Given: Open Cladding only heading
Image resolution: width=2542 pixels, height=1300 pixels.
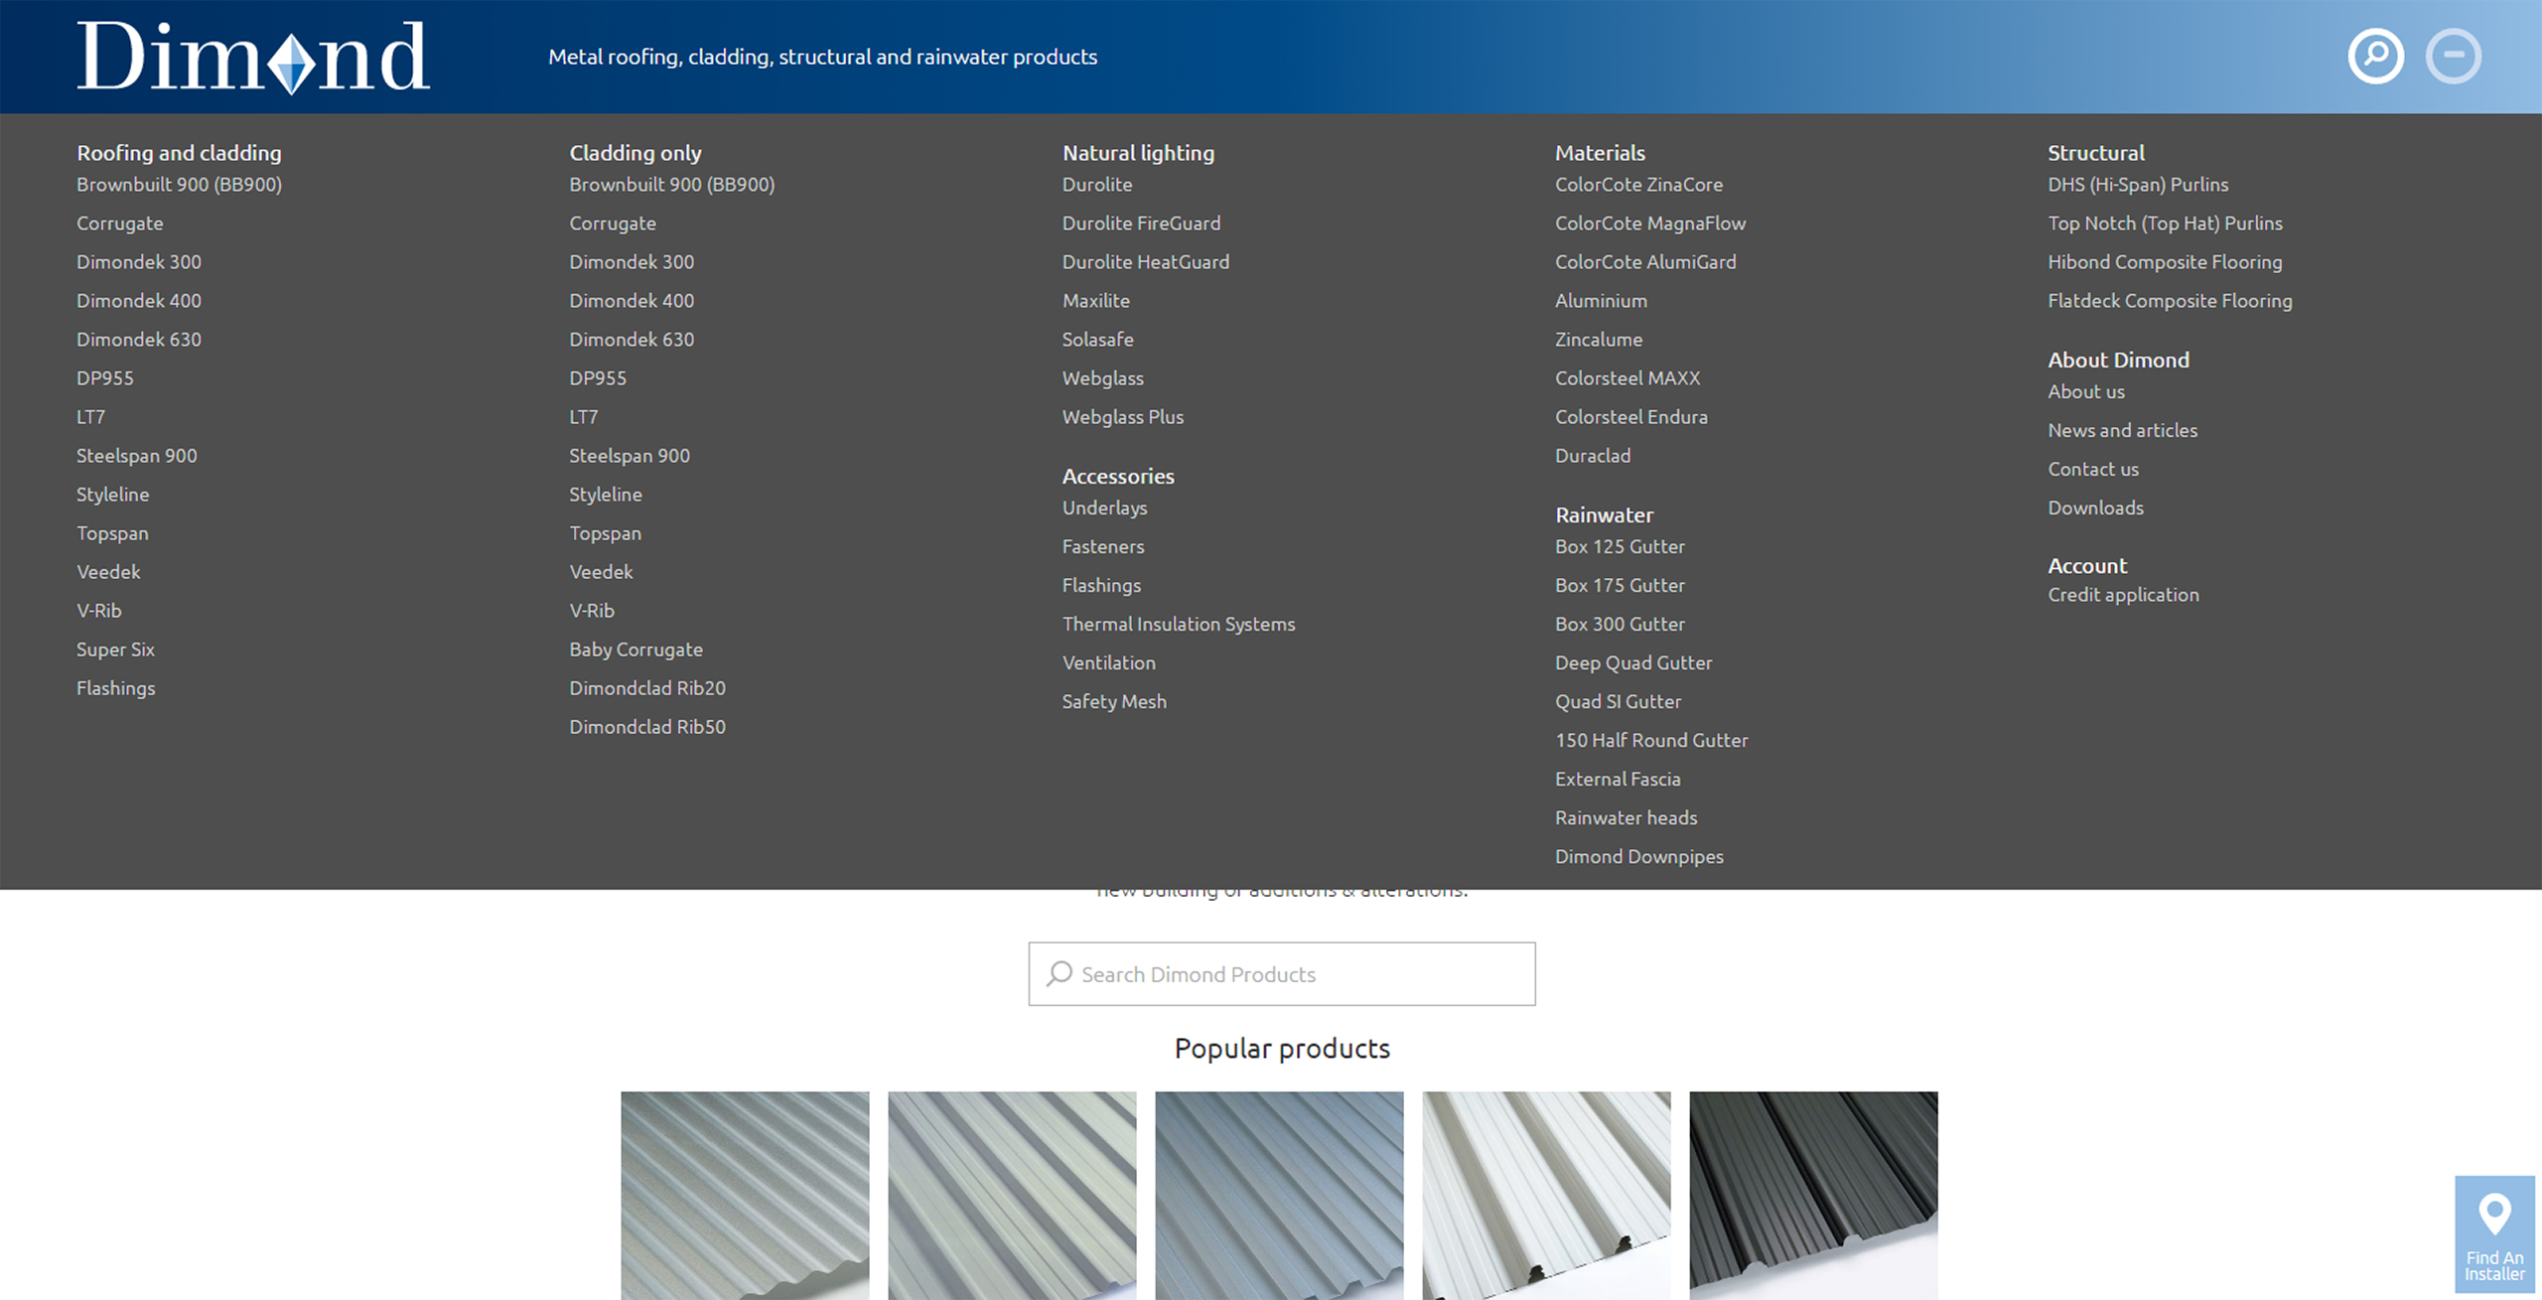Looking at the screenshot, I should pyautogui.click(x=635, y=153).
